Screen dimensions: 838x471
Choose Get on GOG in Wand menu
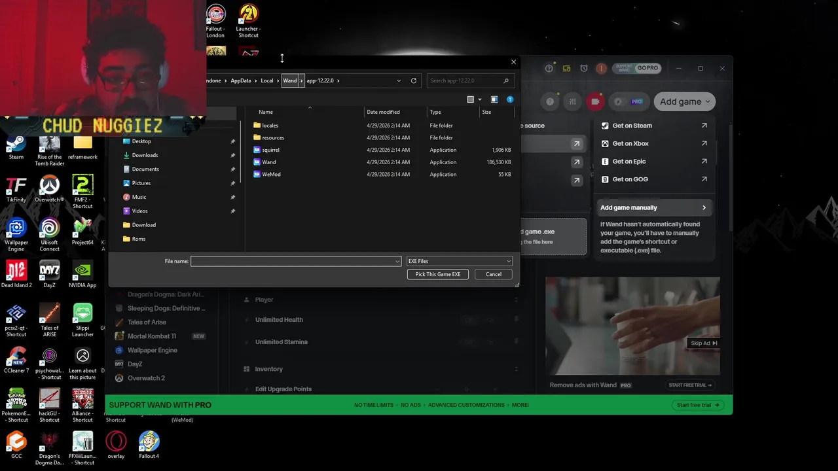pyautogui.click(x=654, y=179)
